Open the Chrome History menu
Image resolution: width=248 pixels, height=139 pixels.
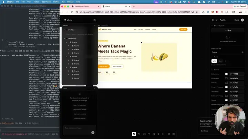click(37, 2)
